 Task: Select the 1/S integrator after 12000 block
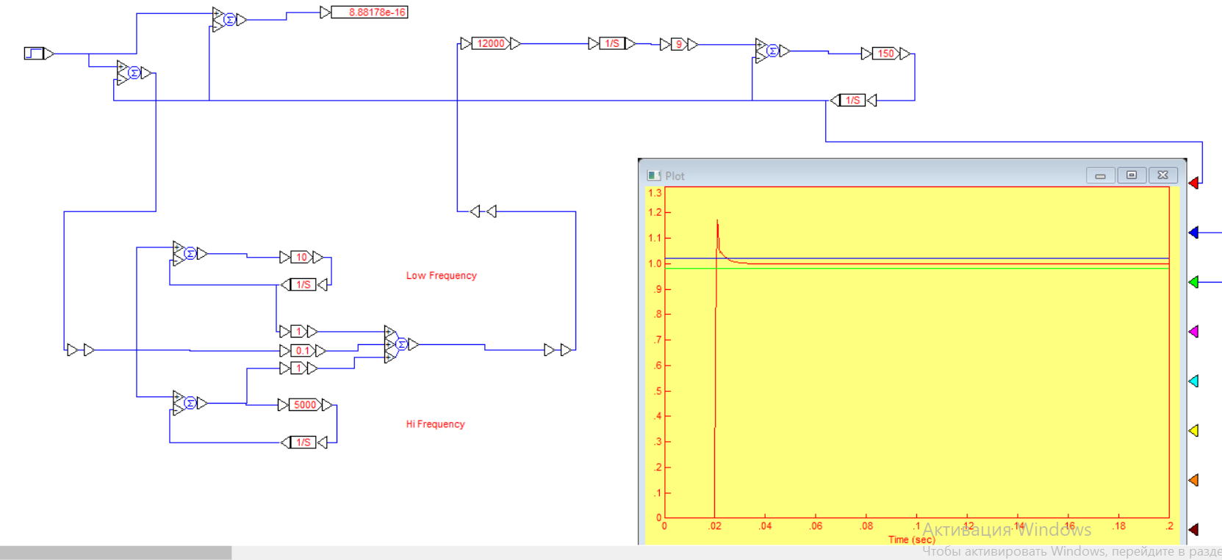coord(612,44)
